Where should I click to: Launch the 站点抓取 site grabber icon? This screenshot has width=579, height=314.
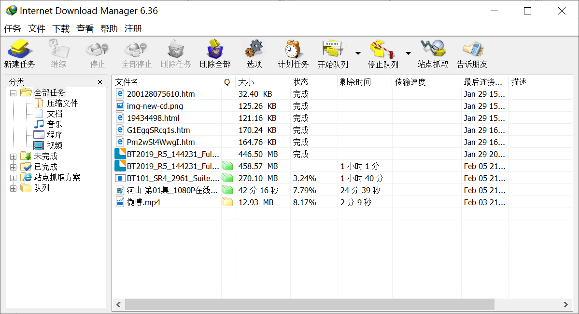(433, 49)
